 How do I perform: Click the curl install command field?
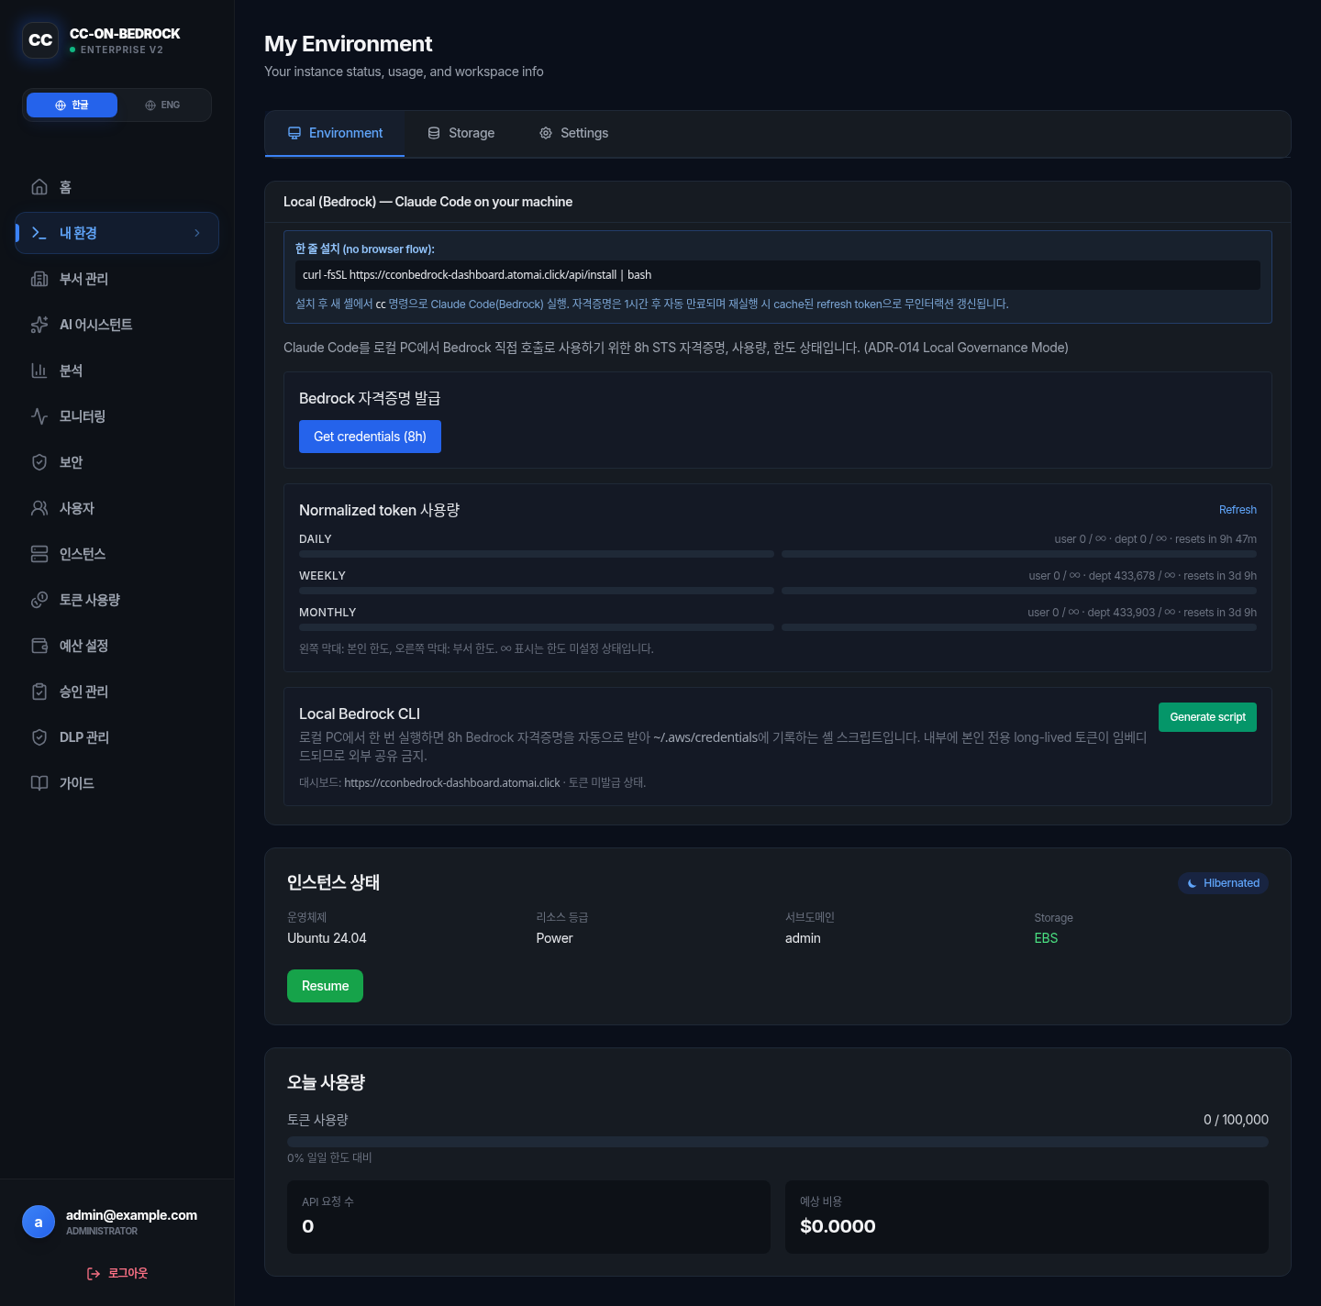point(778,275)
